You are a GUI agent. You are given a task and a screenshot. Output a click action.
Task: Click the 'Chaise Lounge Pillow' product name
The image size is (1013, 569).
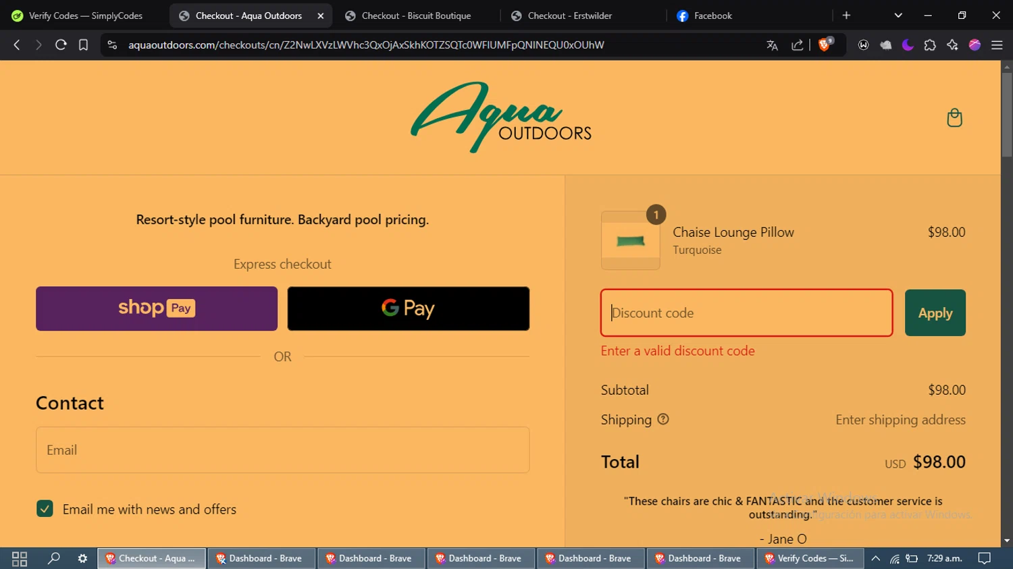[733, 232]
